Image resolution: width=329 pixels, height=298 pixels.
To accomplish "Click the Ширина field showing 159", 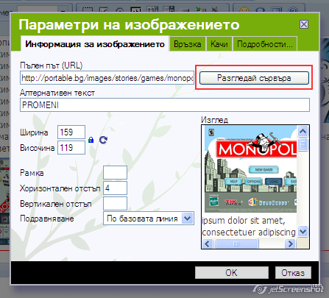I will coord(71,132).
